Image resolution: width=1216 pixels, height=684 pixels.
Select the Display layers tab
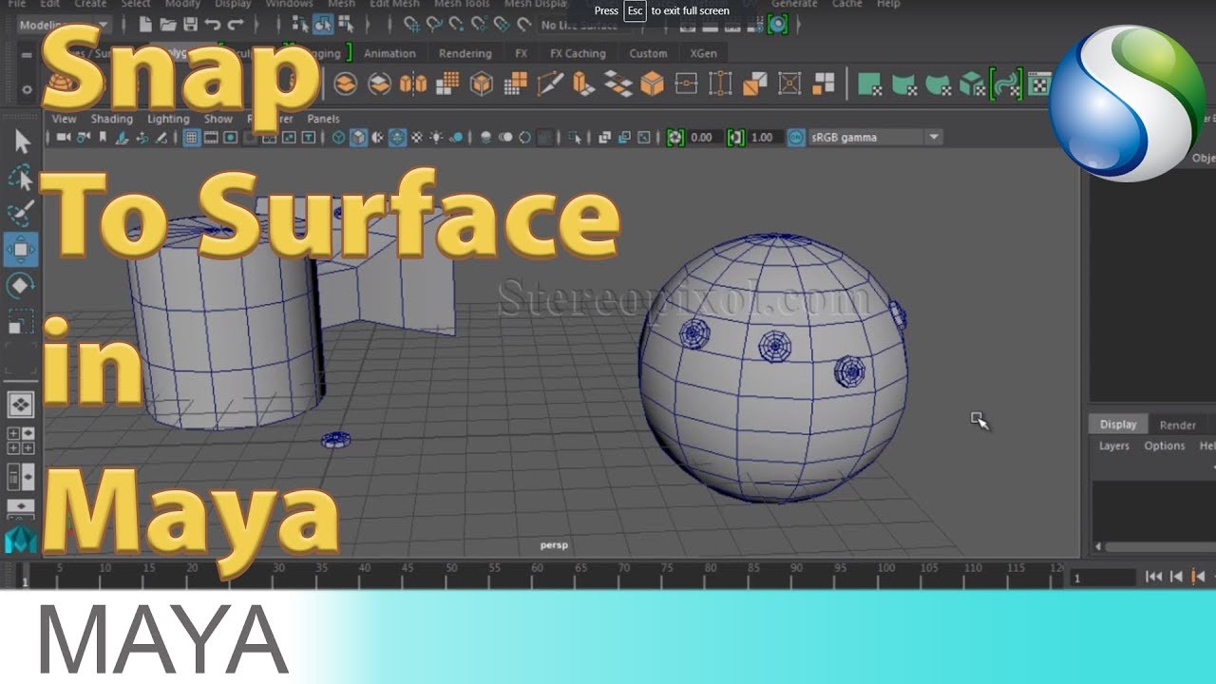pos(1118,425)
